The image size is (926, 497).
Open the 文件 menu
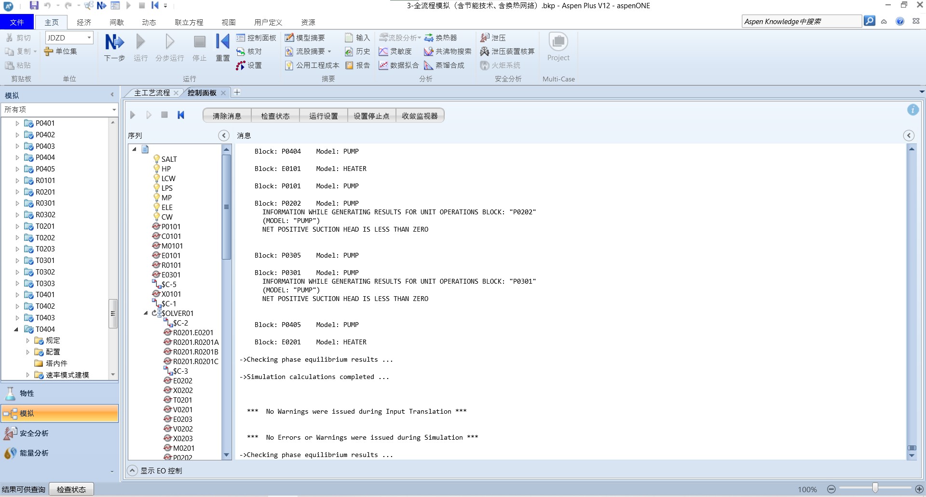(x=17, y=22)
